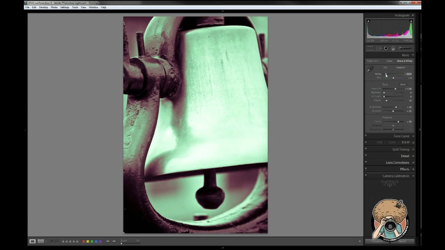
Task: Expand the Camera Calibration panel
Action: [x=413, y=176]
